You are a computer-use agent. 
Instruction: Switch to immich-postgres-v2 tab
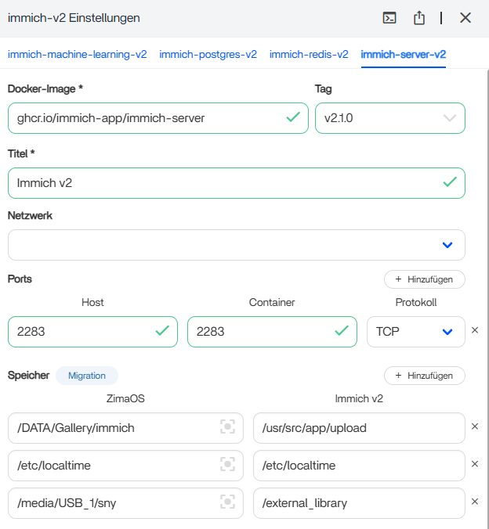click(x=208, y=55)
